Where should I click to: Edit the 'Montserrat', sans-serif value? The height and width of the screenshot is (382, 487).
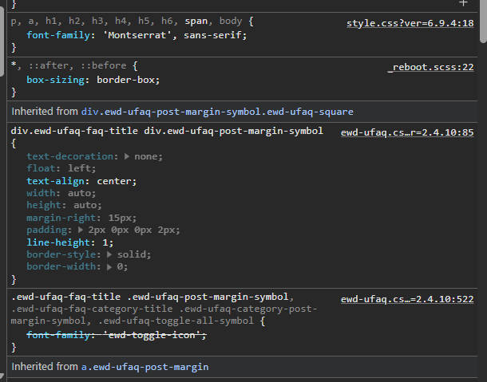coord(172,35)
